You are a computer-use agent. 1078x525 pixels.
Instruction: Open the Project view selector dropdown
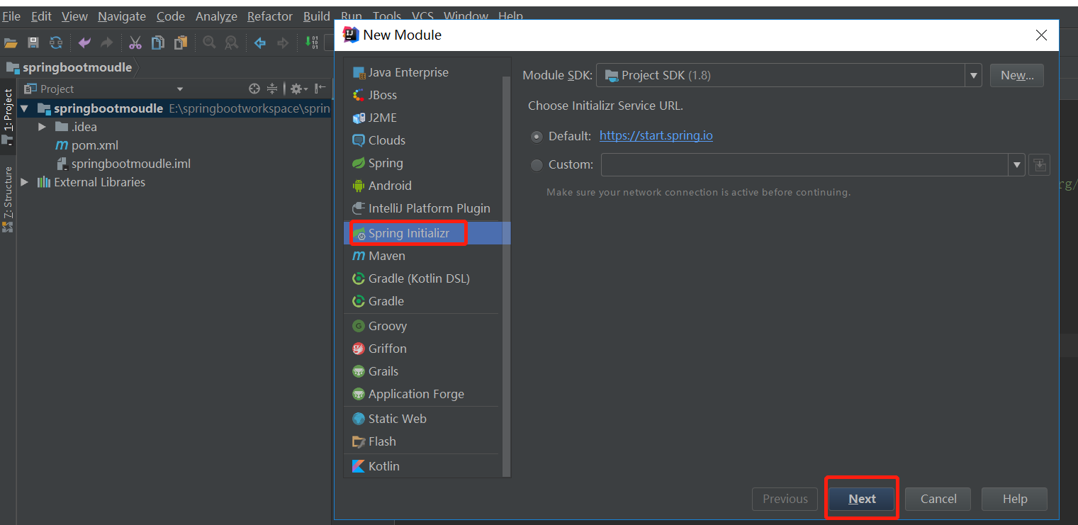click(x=179, y=89)
